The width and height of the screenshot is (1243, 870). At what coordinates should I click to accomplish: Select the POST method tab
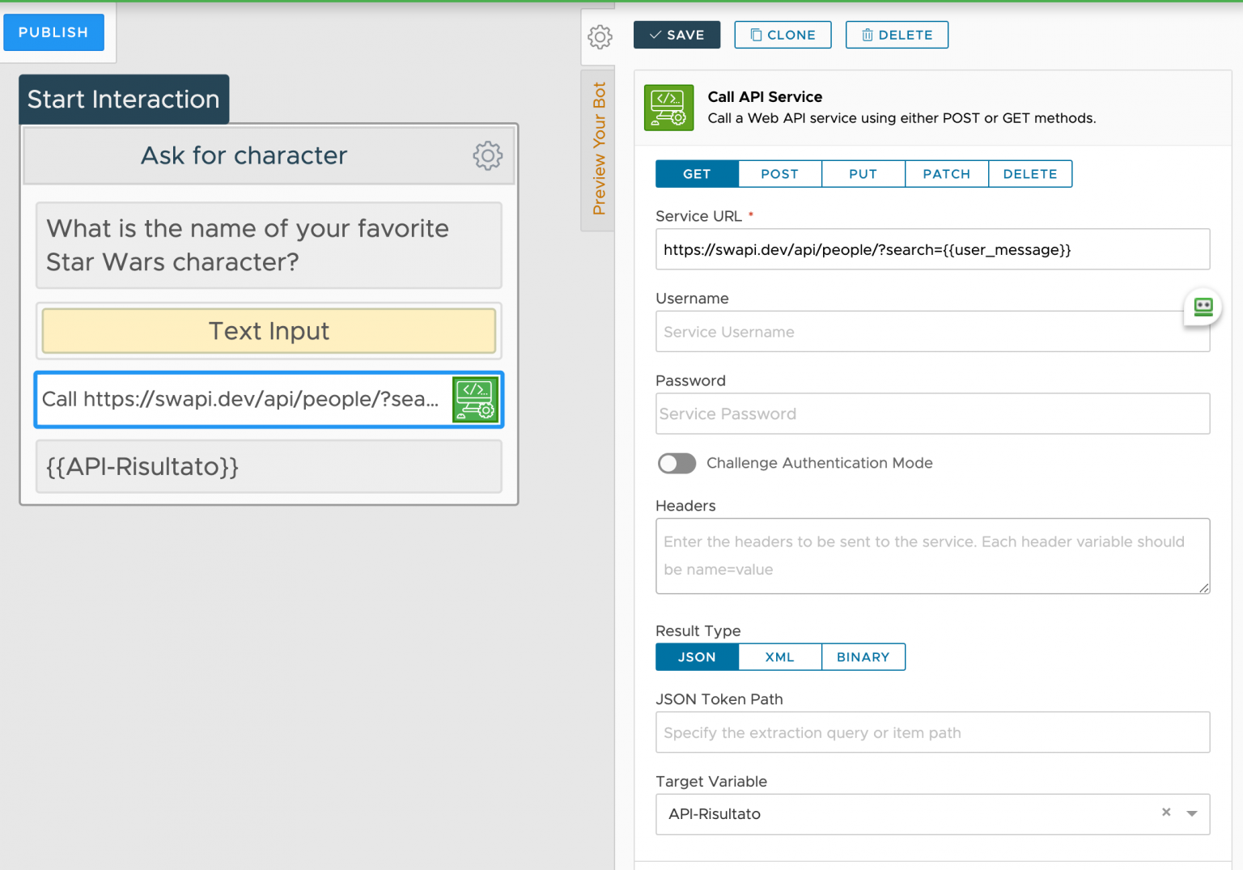pyautogui.click(x=779, y=173)
